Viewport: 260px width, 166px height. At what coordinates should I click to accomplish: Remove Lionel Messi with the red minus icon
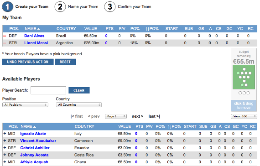coord(5,43)
